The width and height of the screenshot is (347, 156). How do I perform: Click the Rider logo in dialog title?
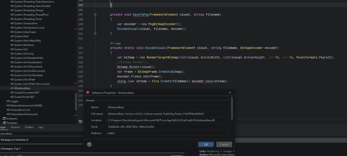click(x=88, y=93)
